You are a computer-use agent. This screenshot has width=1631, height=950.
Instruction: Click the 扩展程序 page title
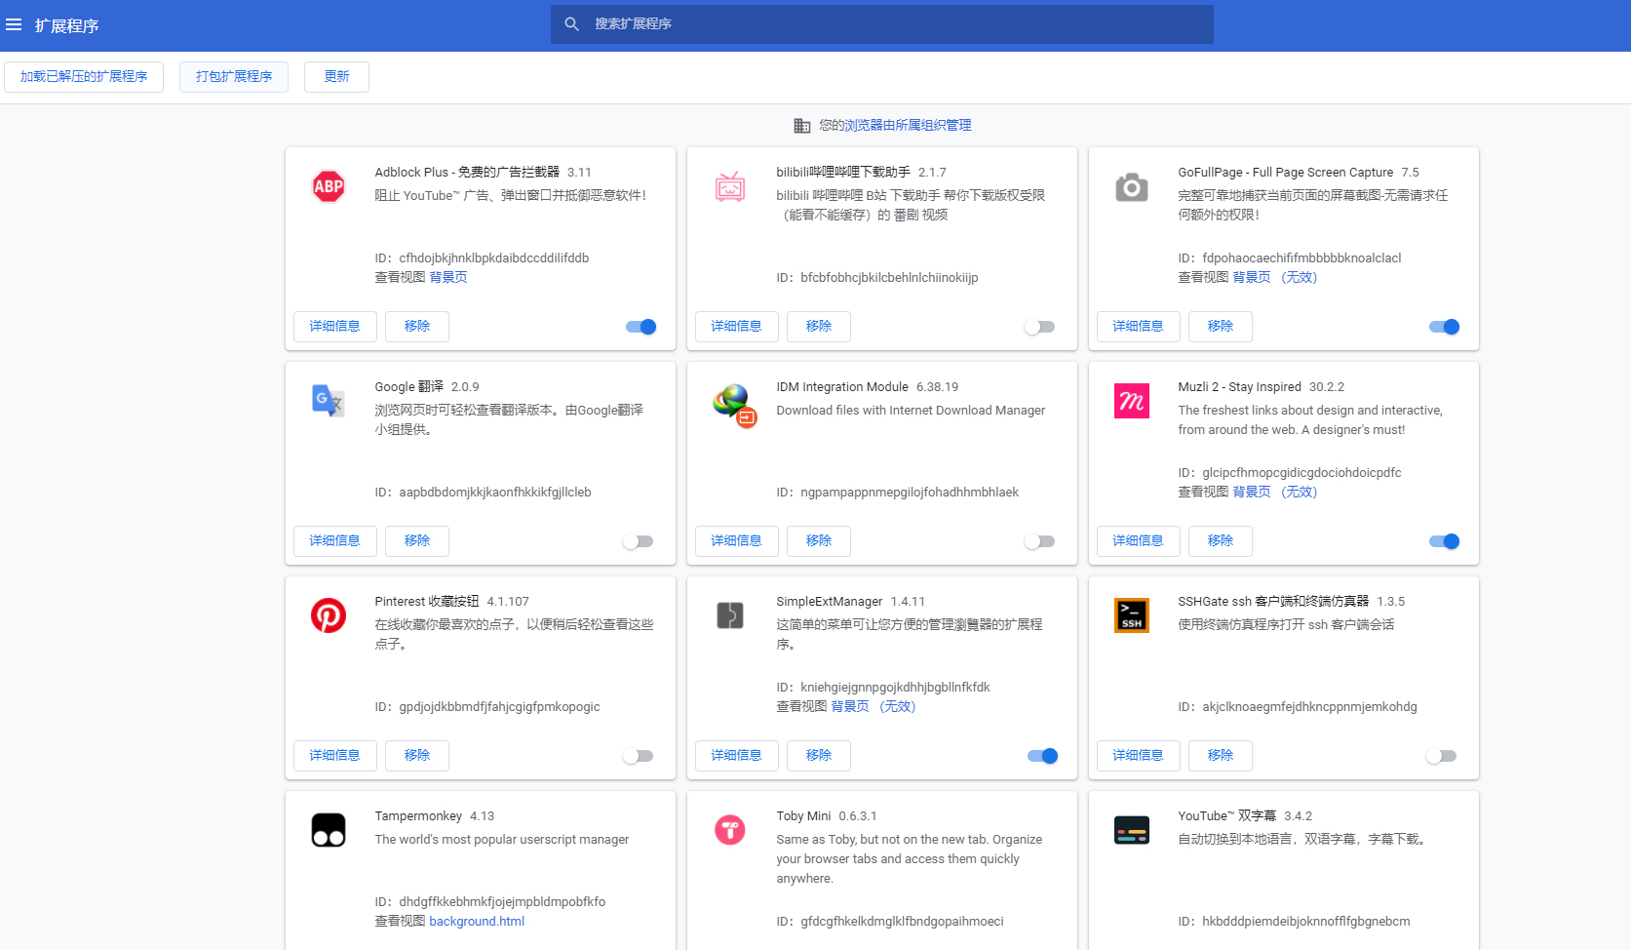(x=67, y=25)
